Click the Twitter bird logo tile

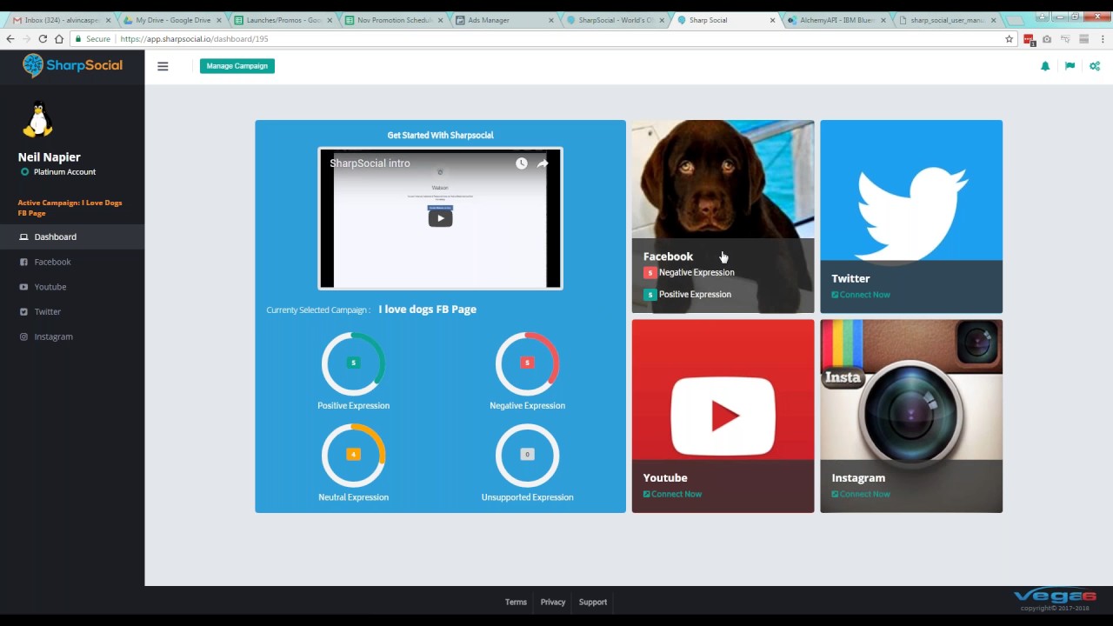point(911,190)
